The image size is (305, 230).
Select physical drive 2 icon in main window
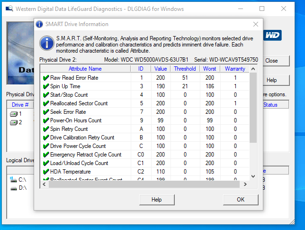click(x=14, y=122)
